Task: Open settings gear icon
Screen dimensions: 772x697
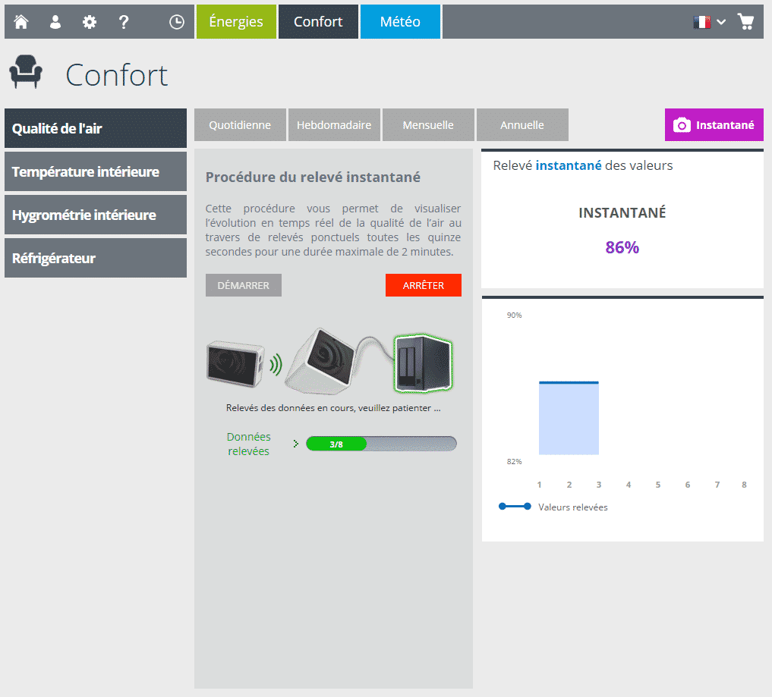Action: (x=90, y=22)
